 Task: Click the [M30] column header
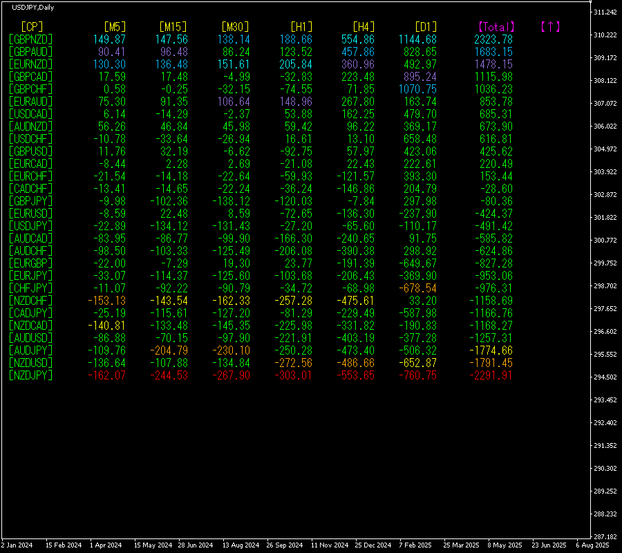[x=235, y=27]
